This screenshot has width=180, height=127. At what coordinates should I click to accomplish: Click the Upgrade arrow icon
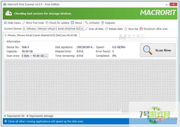[x=103, y=23]
